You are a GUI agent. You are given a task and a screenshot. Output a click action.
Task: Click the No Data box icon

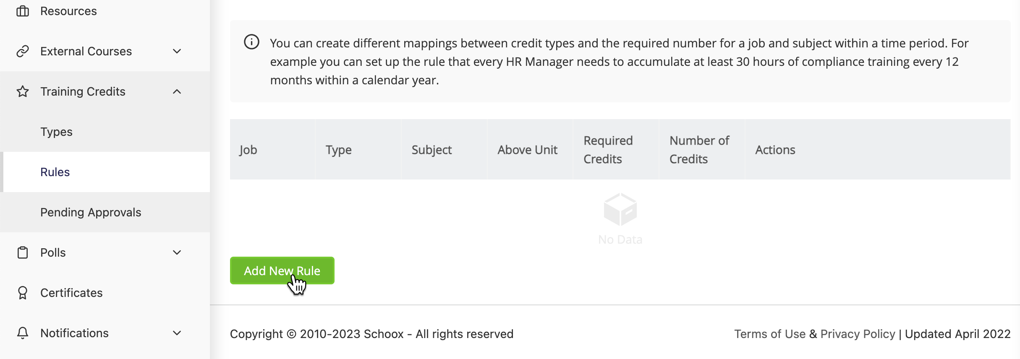click(620, 209)
